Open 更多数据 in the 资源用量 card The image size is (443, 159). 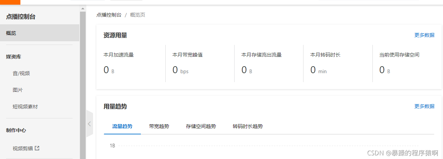(424, 35)
